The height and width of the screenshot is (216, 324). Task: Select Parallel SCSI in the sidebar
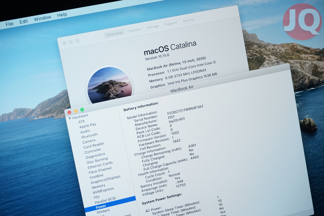[105, 201]
